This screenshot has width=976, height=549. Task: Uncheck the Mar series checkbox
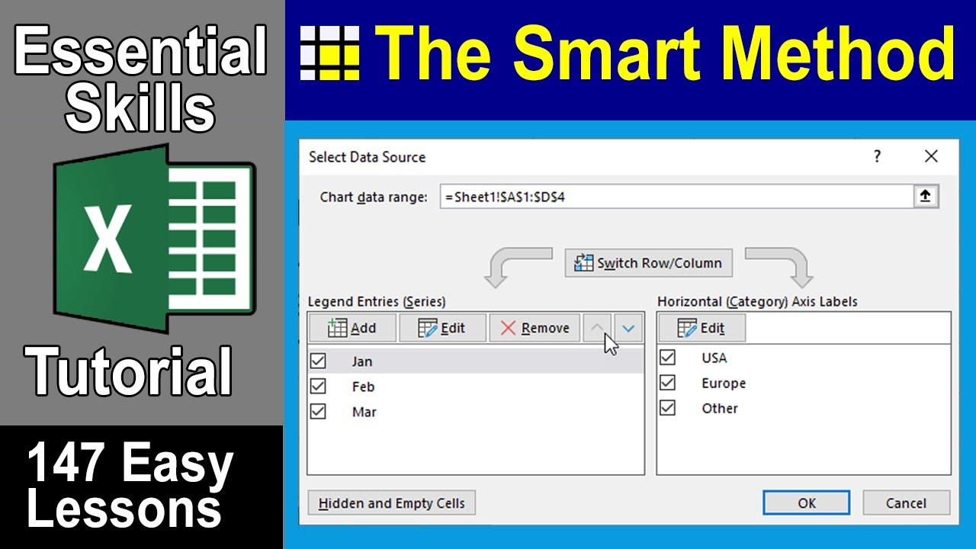(x=318, y=411)
